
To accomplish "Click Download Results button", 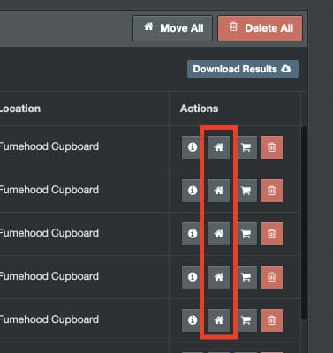I will [243, 69].
